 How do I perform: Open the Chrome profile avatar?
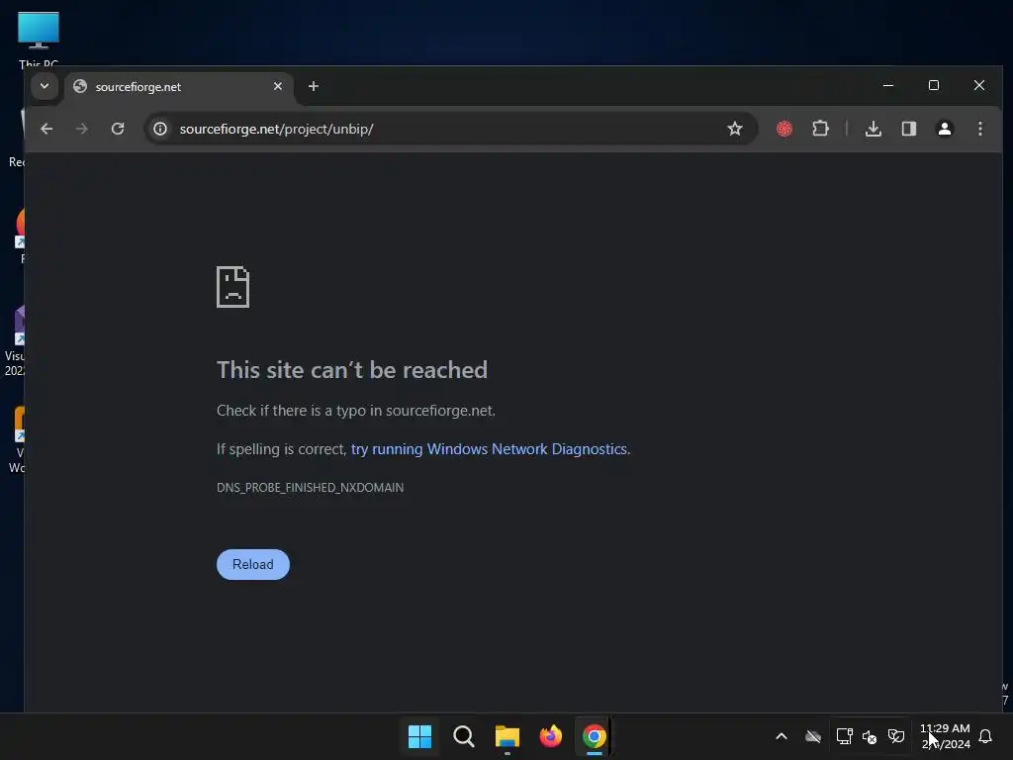pyautogui.click(x=945, y=129)
